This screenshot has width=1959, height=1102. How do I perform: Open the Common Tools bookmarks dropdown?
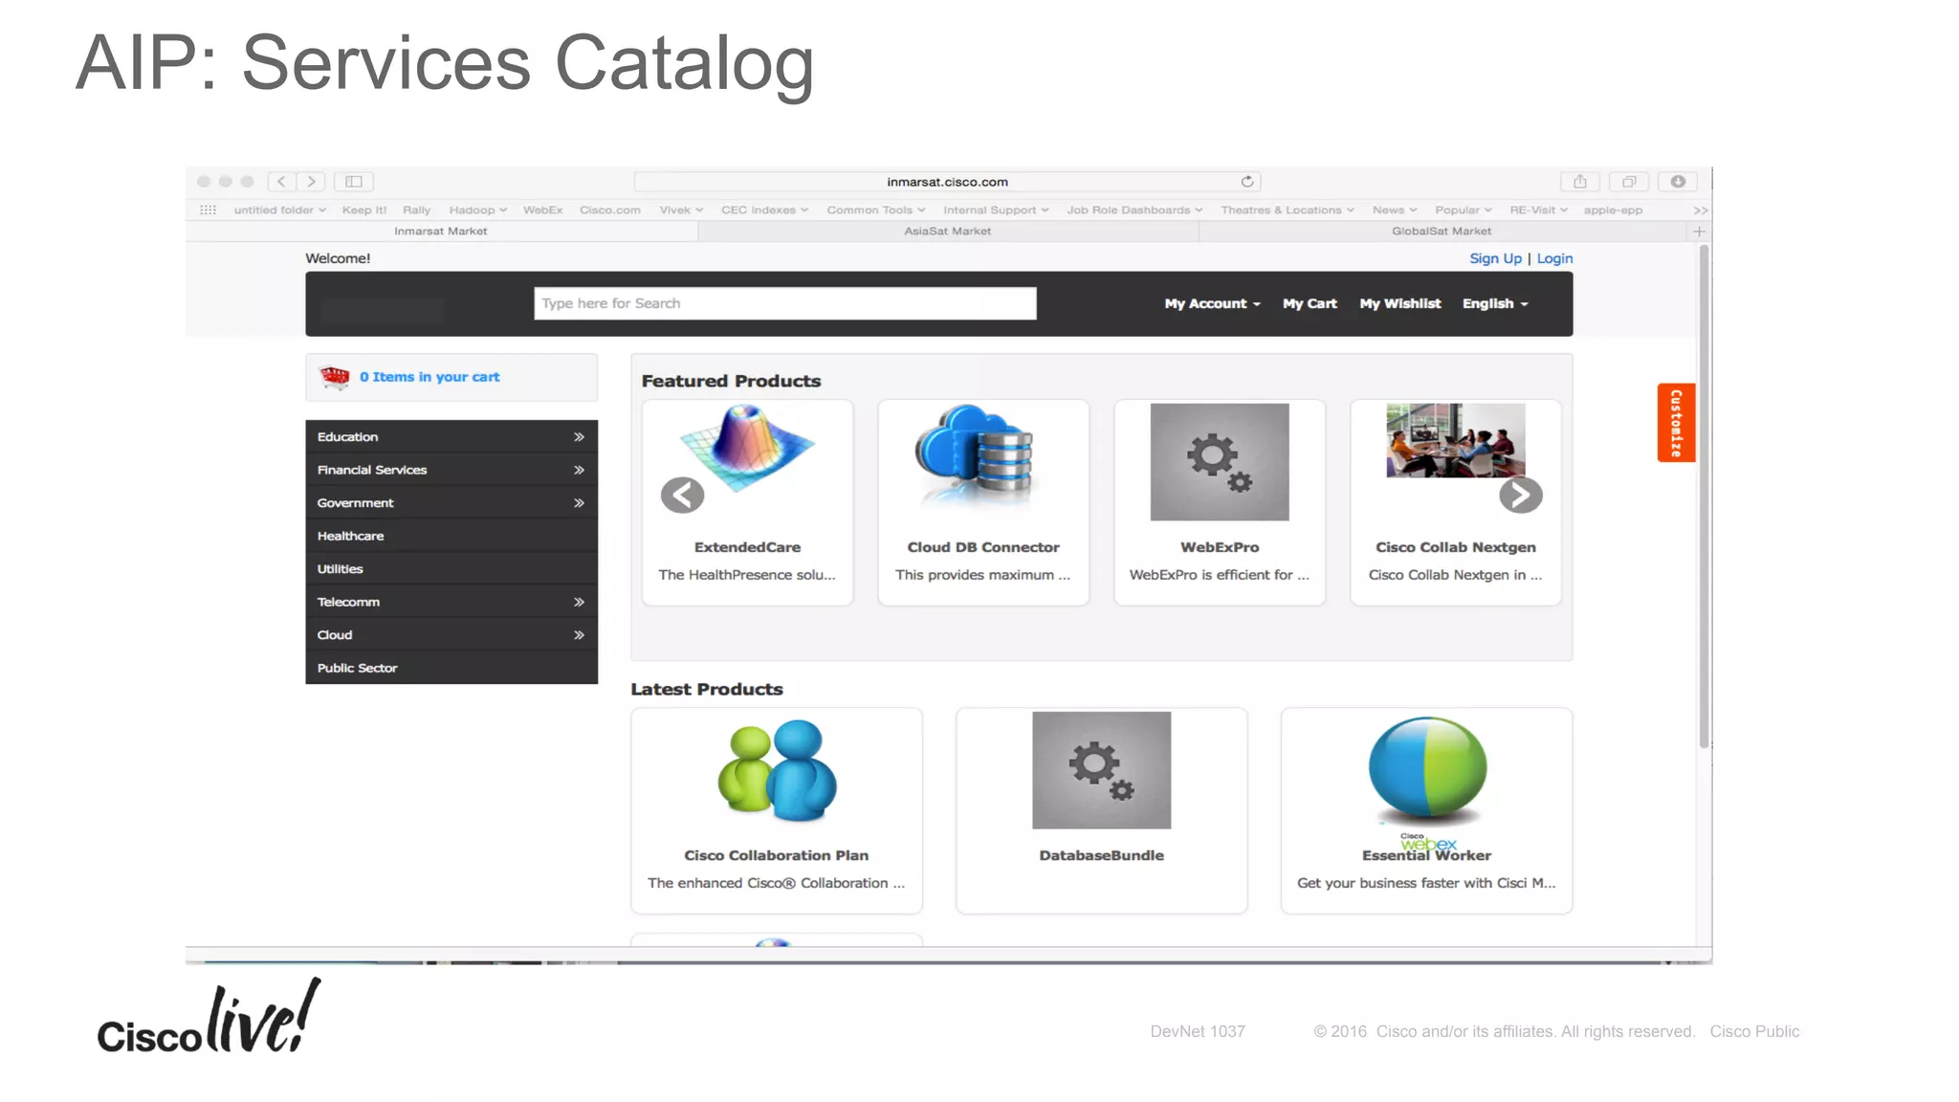[875, 210]
